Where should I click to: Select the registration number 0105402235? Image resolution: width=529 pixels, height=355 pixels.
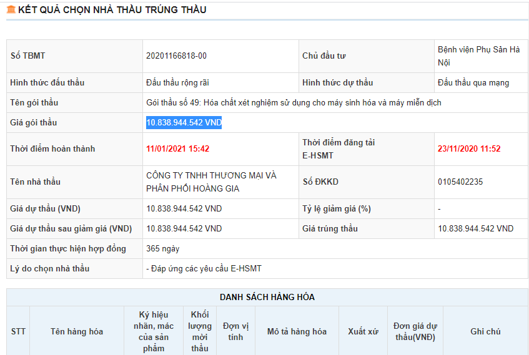[x=460, y=182]
